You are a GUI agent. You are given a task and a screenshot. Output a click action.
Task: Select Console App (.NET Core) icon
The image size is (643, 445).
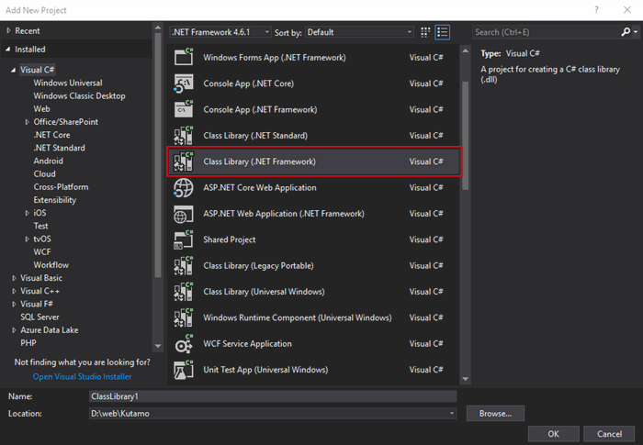(x=184, y=83)
